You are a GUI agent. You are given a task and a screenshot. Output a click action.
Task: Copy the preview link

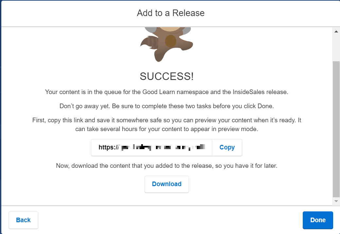227,147
